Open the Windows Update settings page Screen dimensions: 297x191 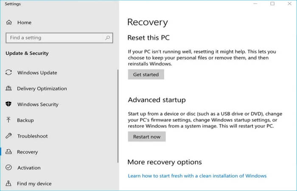pos(37,73)
